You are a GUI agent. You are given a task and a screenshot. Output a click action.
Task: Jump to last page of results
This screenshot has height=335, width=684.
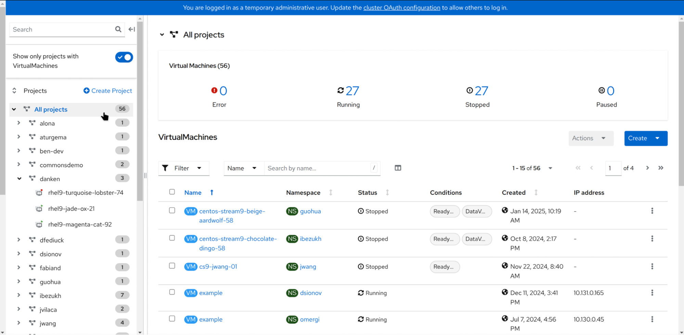coord(661,168)
